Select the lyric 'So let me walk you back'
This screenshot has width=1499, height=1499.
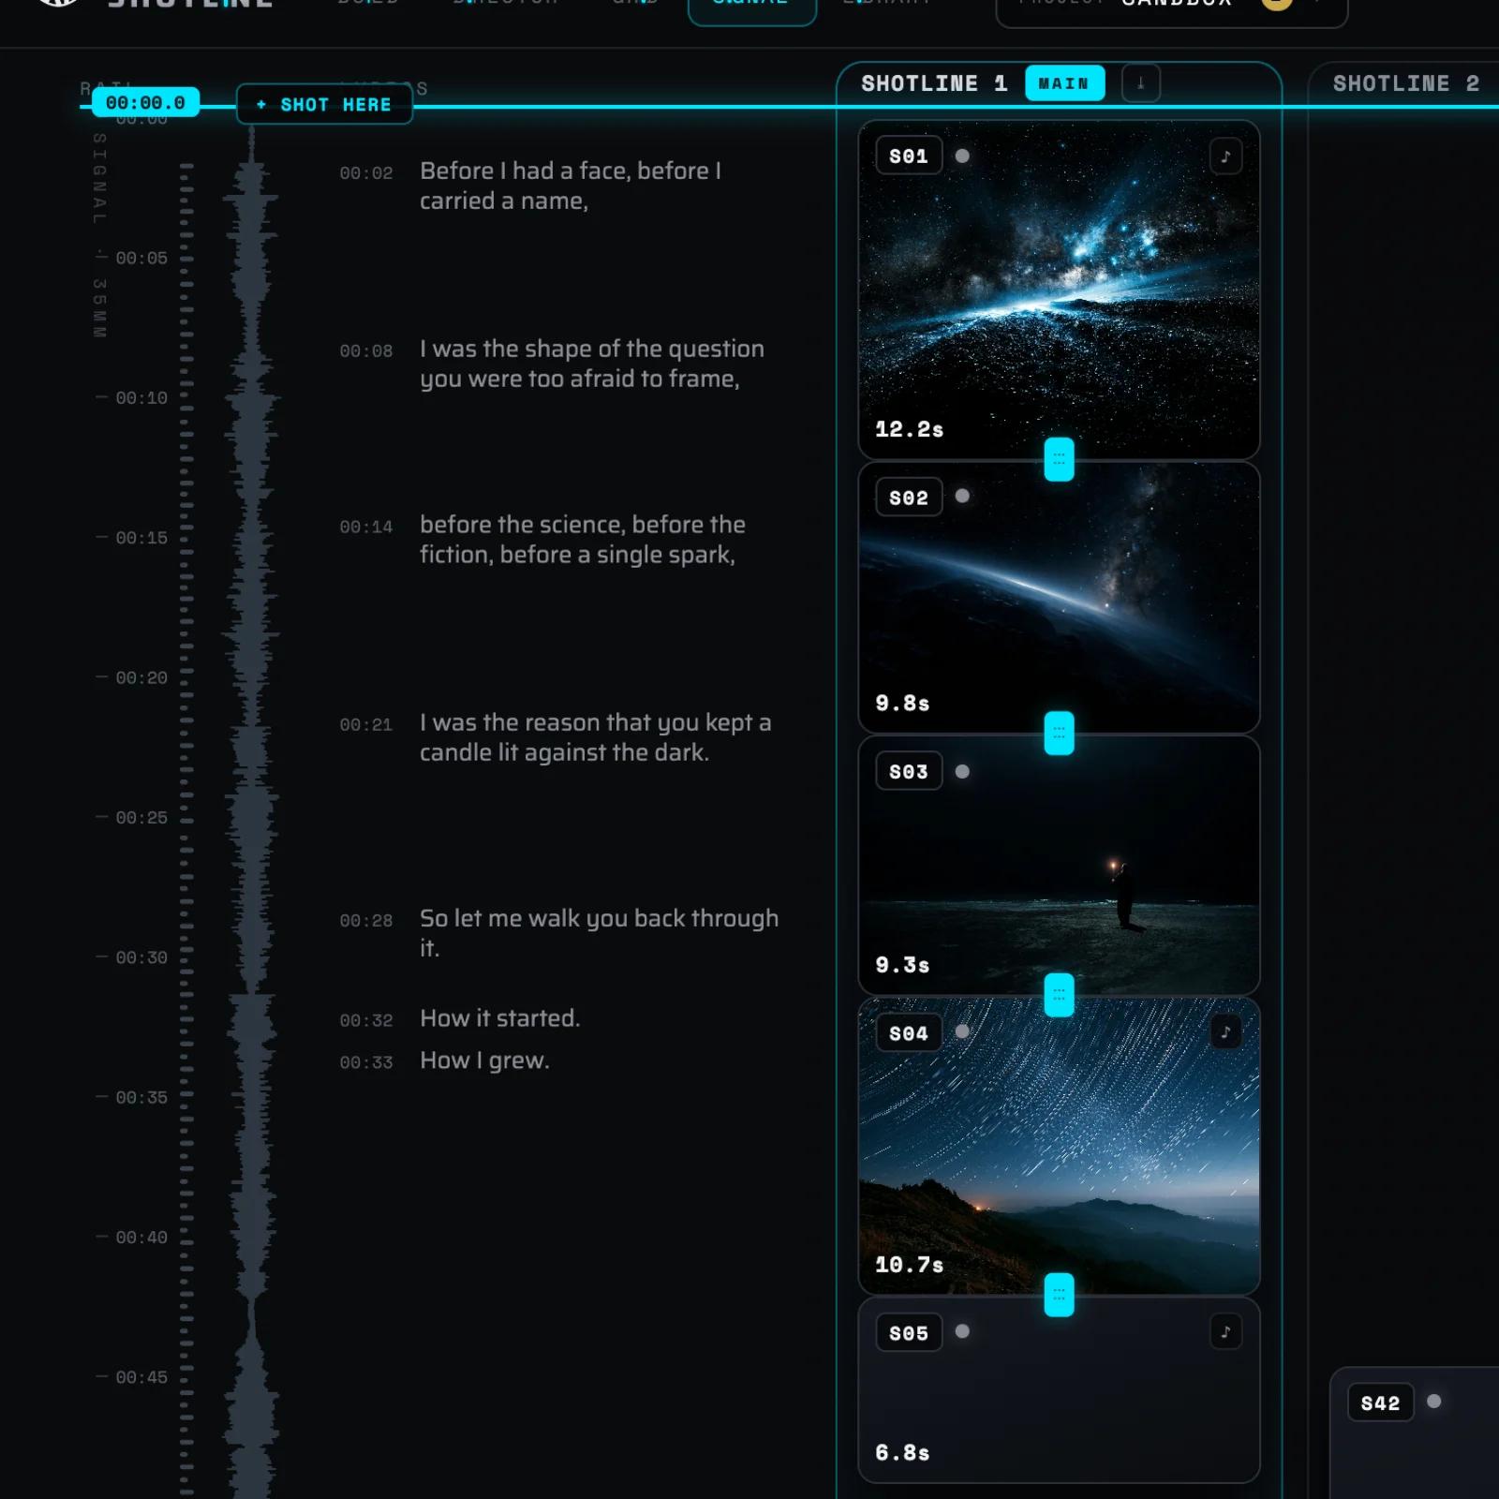(600, 933)
